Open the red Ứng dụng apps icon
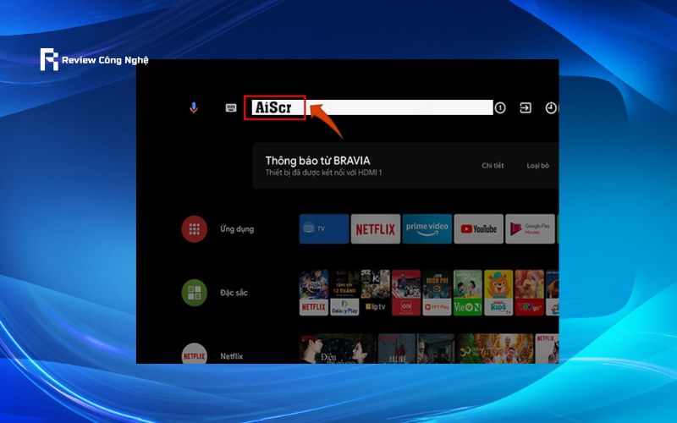This screenshot has width=677, height=423. (195, 228)
